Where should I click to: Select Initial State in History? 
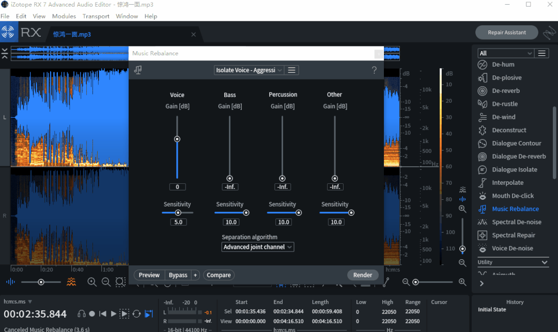coord(492,310)
